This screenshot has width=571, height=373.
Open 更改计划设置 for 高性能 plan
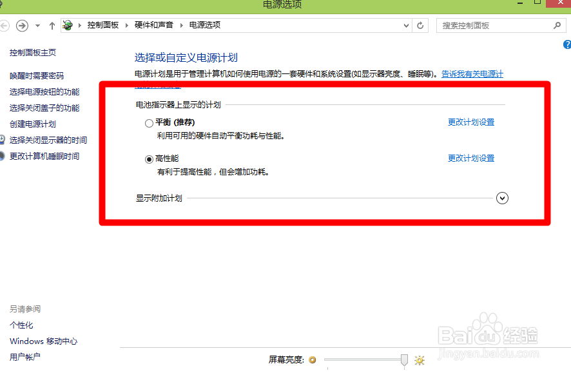470,158
